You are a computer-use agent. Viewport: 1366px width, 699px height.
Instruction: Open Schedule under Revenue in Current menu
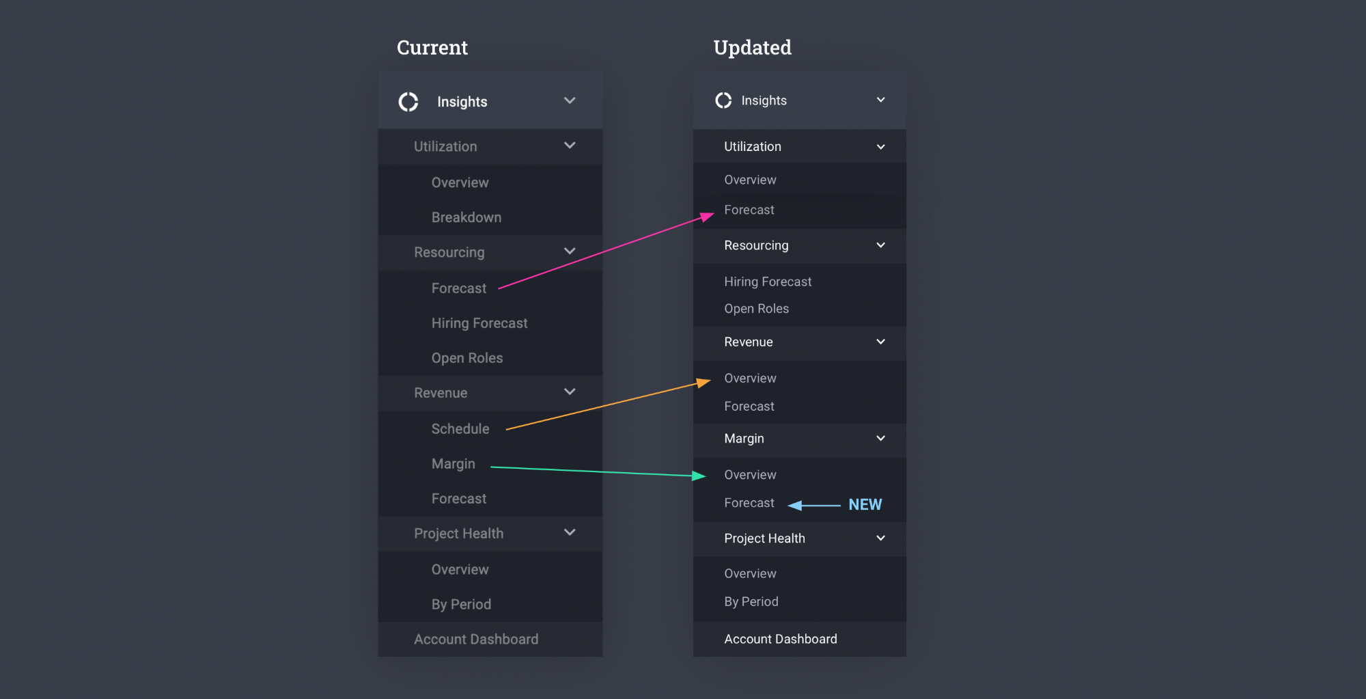pyautogui.click(x=460, y=429)
